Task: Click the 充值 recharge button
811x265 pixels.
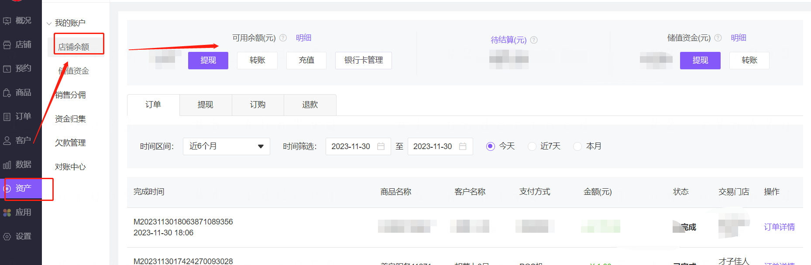Action: [x=306, y=60]
